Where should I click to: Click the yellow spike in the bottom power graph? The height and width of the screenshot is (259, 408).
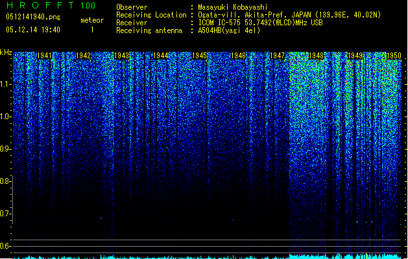[366, 256]
